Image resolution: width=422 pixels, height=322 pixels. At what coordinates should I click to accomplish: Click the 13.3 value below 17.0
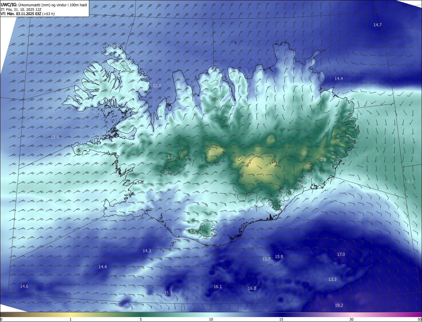(332, 280)
